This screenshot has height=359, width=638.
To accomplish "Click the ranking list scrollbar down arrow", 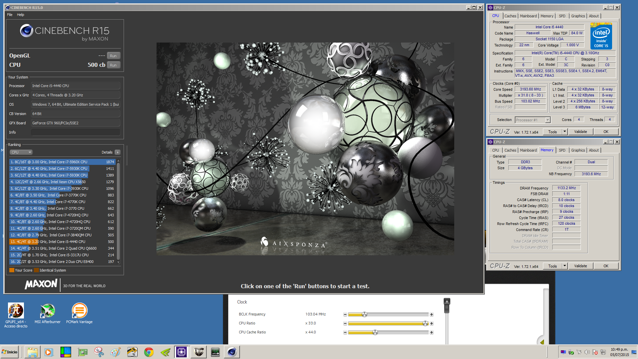I will point(118,262).
